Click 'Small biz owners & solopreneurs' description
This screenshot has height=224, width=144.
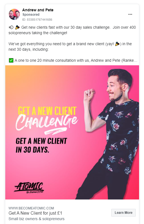[x=37, y=219]
